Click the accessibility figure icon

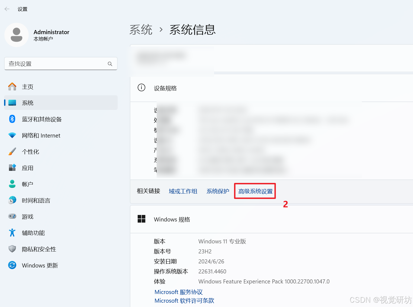[x=12, y=233]
